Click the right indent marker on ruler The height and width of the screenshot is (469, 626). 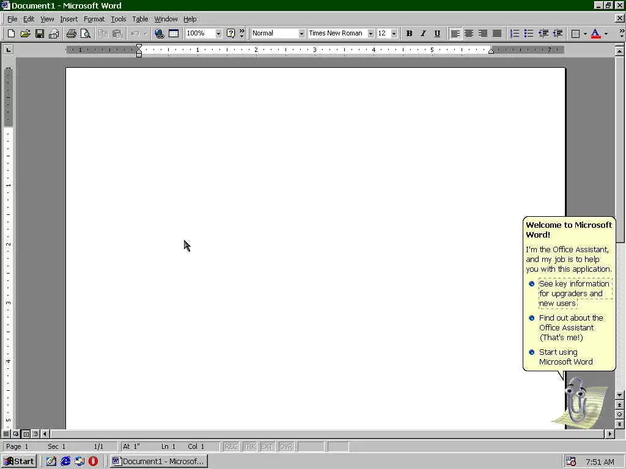tap(491, 51)
